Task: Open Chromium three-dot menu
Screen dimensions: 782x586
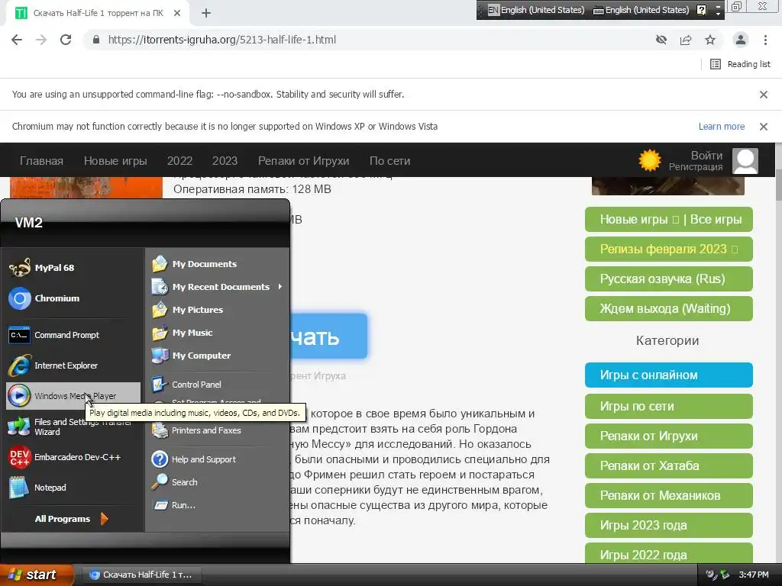Action: (x=765, y=40)
